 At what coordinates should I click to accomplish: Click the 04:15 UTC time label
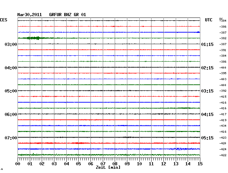coord(207,115)
